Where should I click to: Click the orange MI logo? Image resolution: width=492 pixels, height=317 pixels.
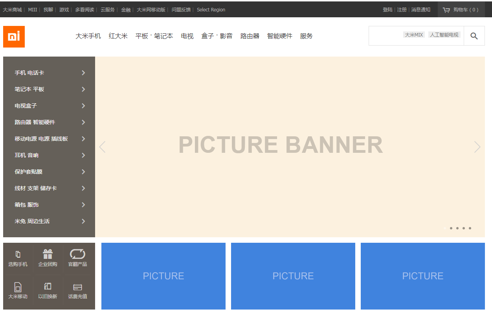click(x=14, y=37)
